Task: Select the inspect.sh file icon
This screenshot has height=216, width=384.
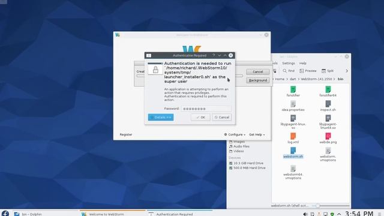Action: [328, 104]
